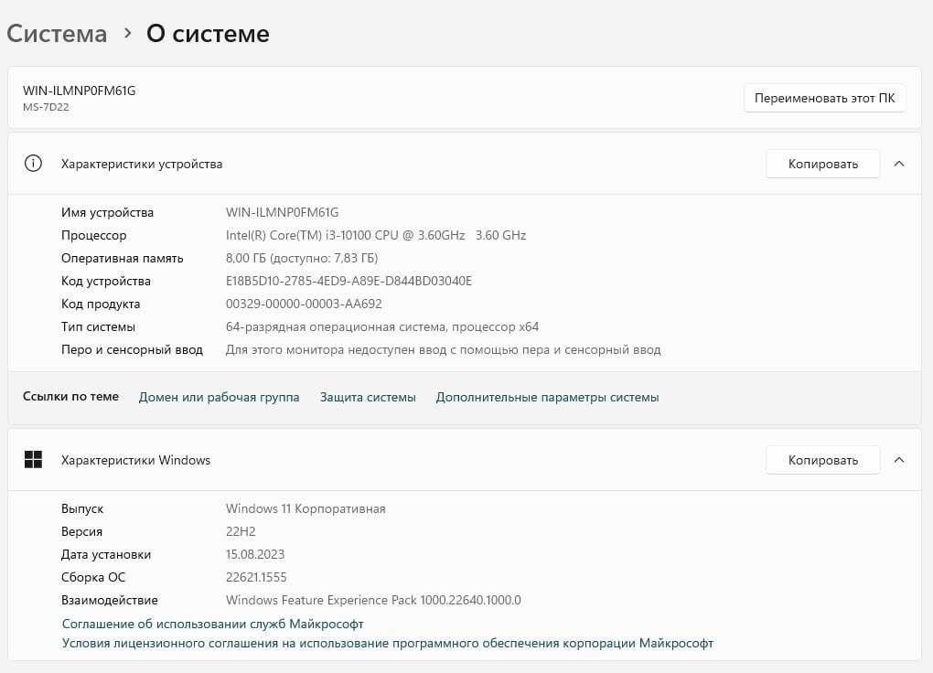The height and width of the screenshot is (673, 933).
Task: Click the Windows logo icon
Action: 33,459
